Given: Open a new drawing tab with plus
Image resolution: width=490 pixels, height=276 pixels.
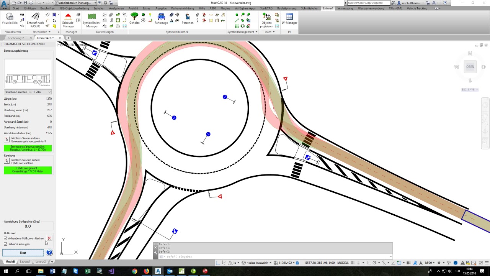Looking at the screenshot, I should click(69, 38).
